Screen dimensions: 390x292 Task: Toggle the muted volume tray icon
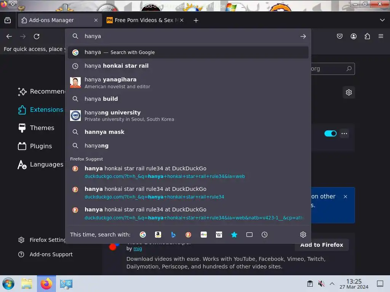(x=321, y=284)
